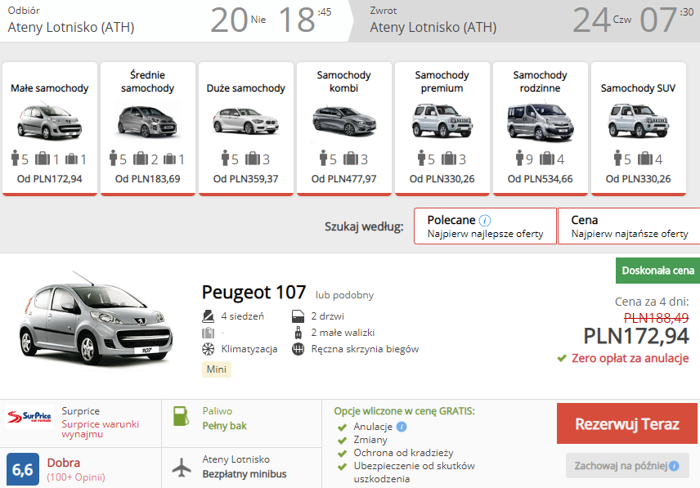This screenshot has width=700, height=488.
Task: Click the manual gearbox icon
Action: pos(298,349)
